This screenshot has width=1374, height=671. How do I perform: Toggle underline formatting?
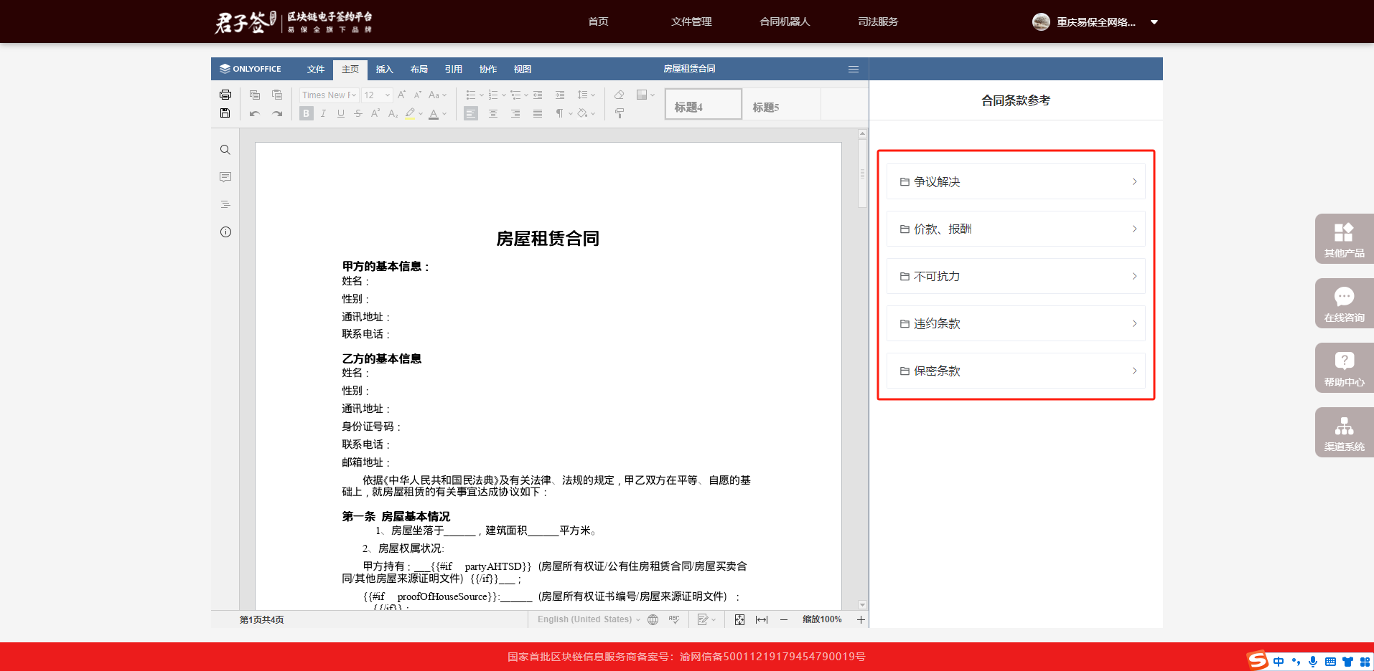(341, 113)
